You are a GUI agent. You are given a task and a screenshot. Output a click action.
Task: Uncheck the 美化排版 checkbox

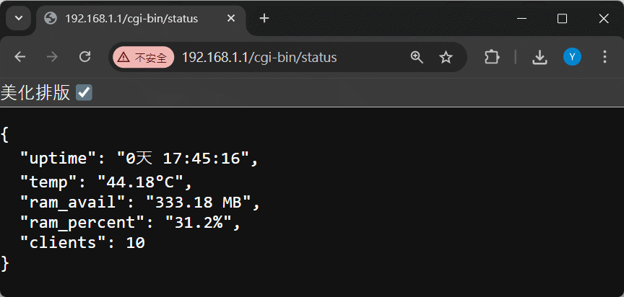pyautogui.click(x=84, y=92)
